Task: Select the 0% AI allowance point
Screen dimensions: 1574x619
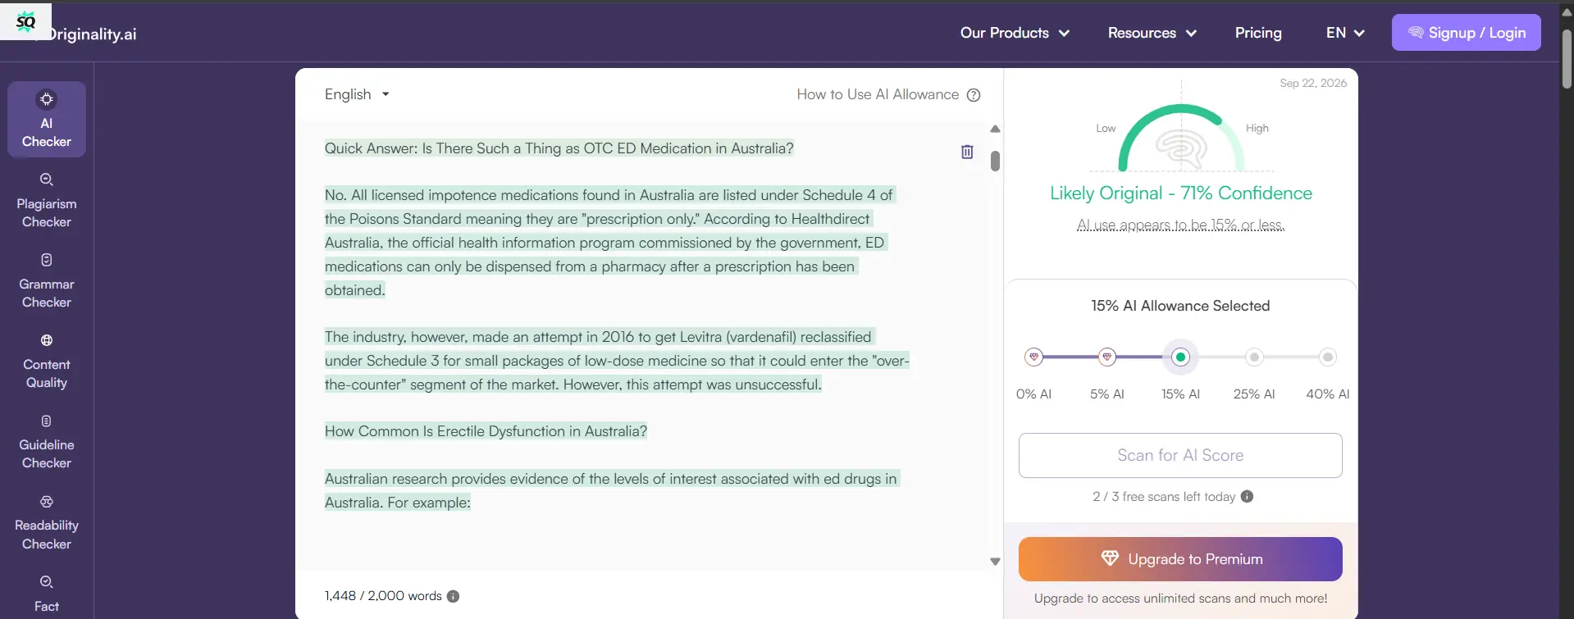Action: coord(1033,357)
